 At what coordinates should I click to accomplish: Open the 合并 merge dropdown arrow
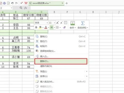pyautogui.click(x=75, y=28)
